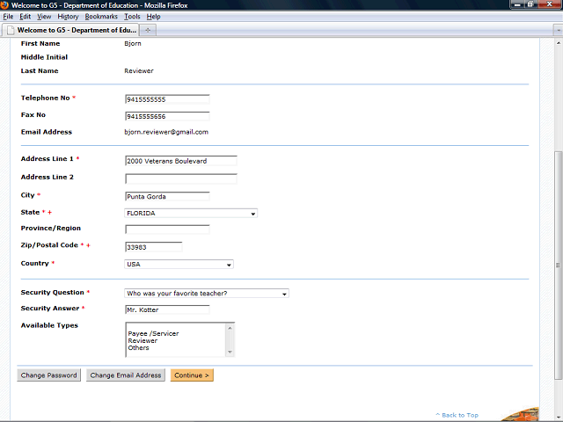Open the History menu
Screen dimensions: 563x422
coord(68,17)
